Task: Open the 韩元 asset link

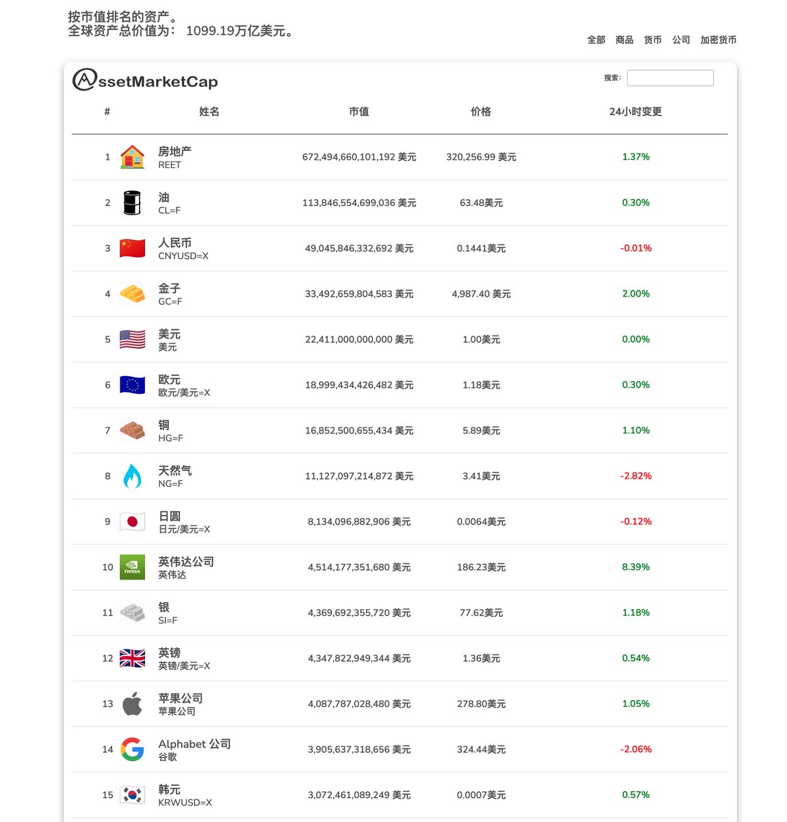Action: [x=169, y=789]
